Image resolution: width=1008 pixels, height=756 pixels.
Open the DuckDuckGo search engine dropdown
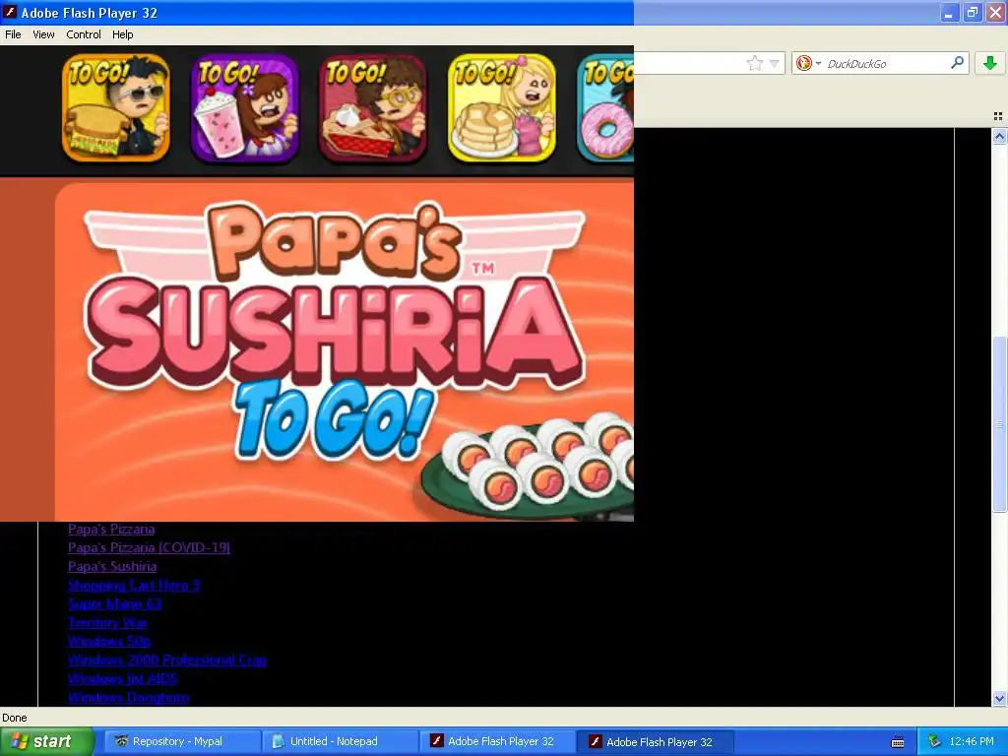808,63
